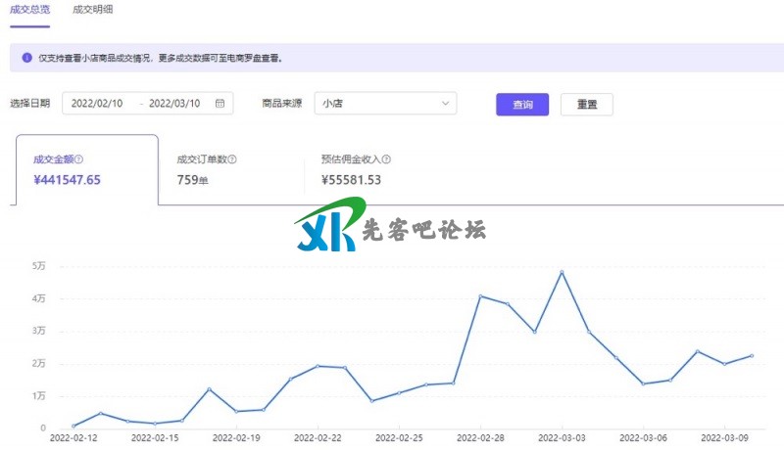
Task: Click the chart data point at 2022-02-28
Action: tap(480, 295)
